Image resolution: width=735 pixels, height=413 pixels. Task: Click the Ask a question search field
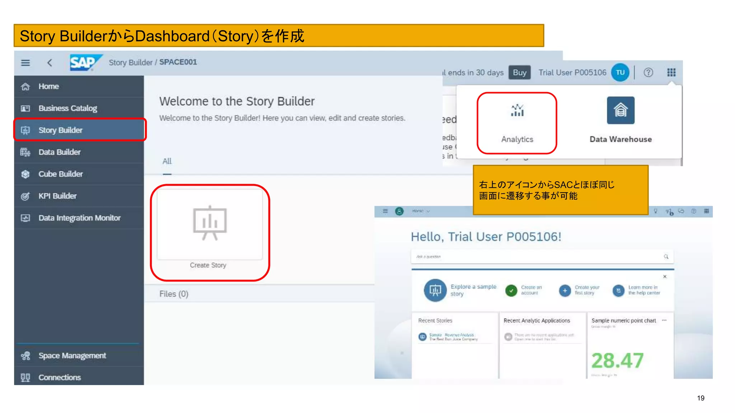pyautogui.click(x=542, y=257)
